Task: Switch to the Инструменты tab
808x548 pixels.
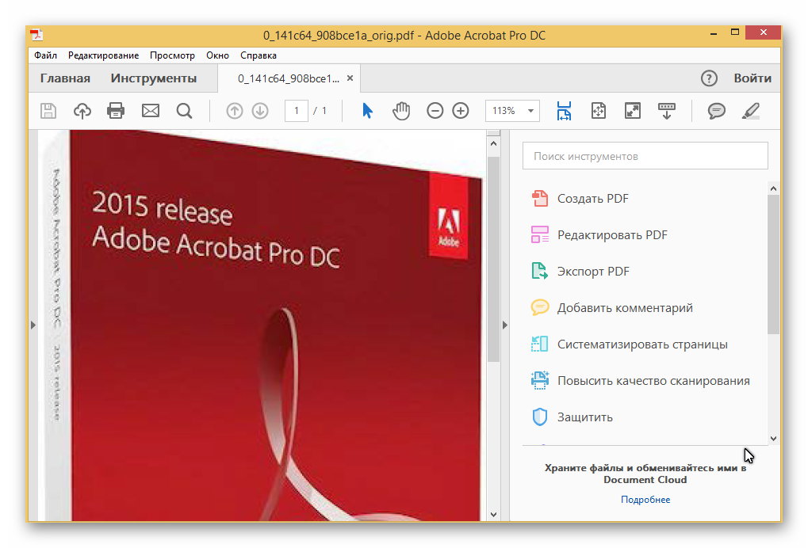Action: (x=153, y=78)
